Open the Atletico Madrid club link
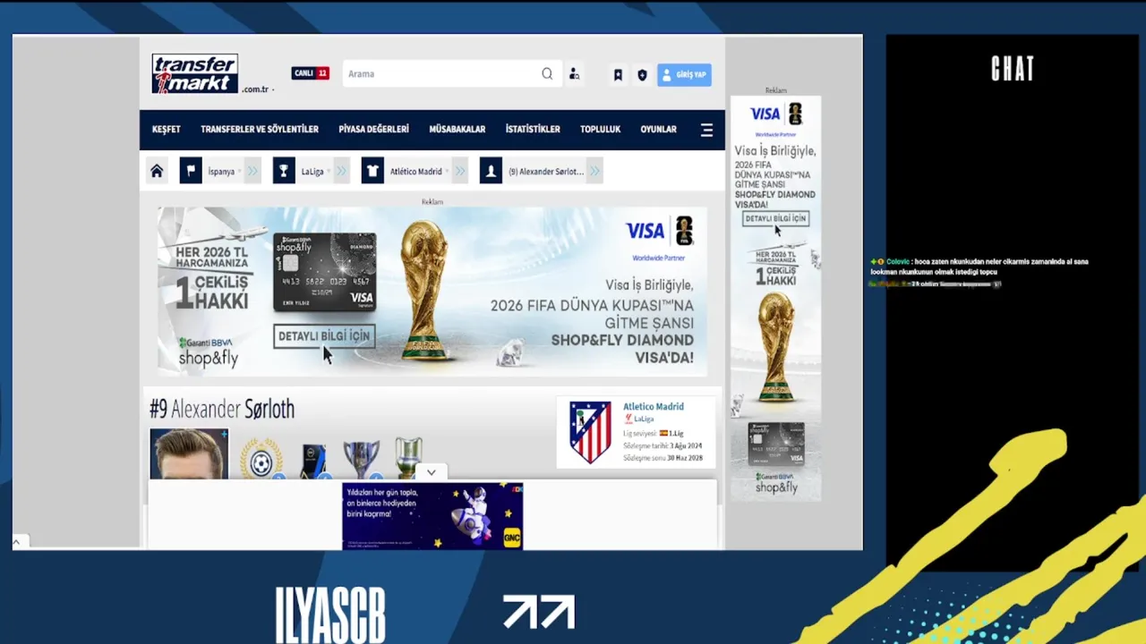 pos(654,407)
